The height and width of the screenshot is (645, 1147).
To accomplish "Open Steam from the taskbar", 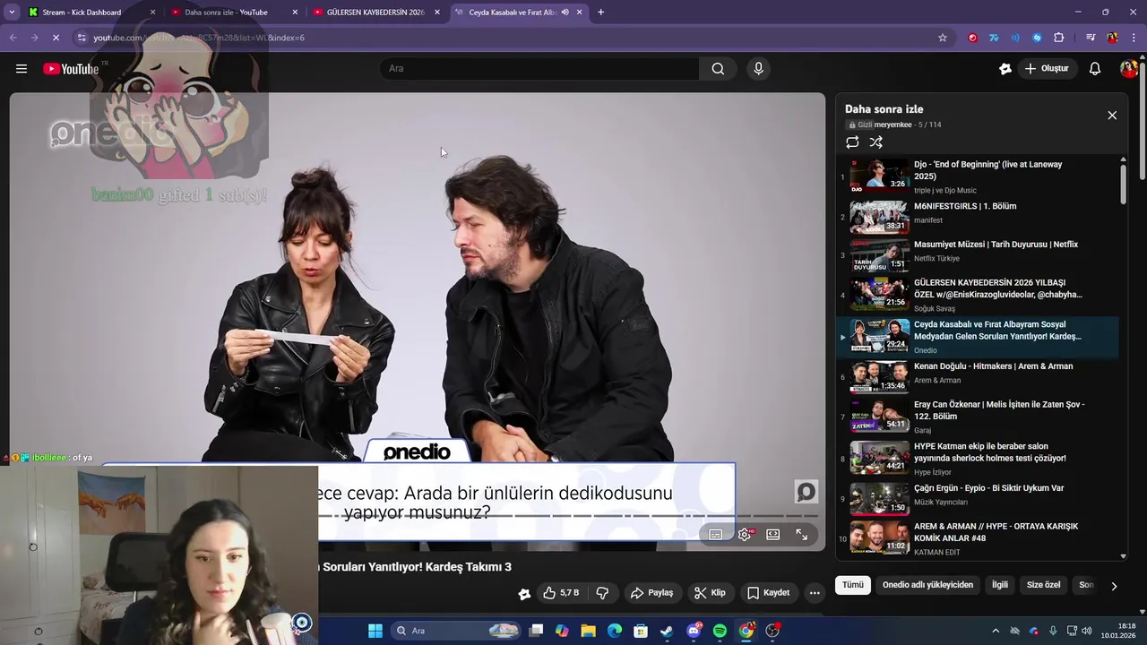I will click(667, 631).
